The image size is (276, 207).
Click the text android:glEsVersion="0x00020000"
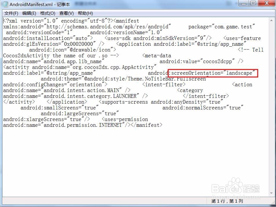pos(50,44)
